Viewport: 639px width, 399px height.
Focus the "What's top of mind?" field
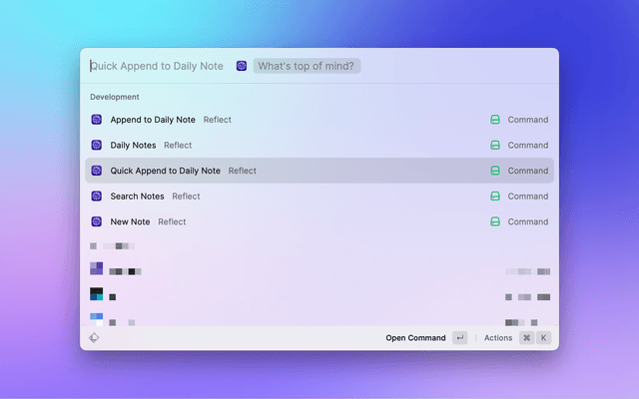pyautogui.click(x=308, y=66)
